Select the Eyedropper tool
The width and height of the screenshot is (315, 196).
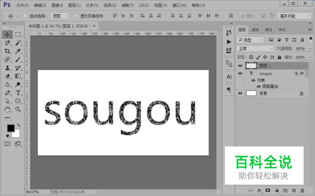[x=18, y=51]
